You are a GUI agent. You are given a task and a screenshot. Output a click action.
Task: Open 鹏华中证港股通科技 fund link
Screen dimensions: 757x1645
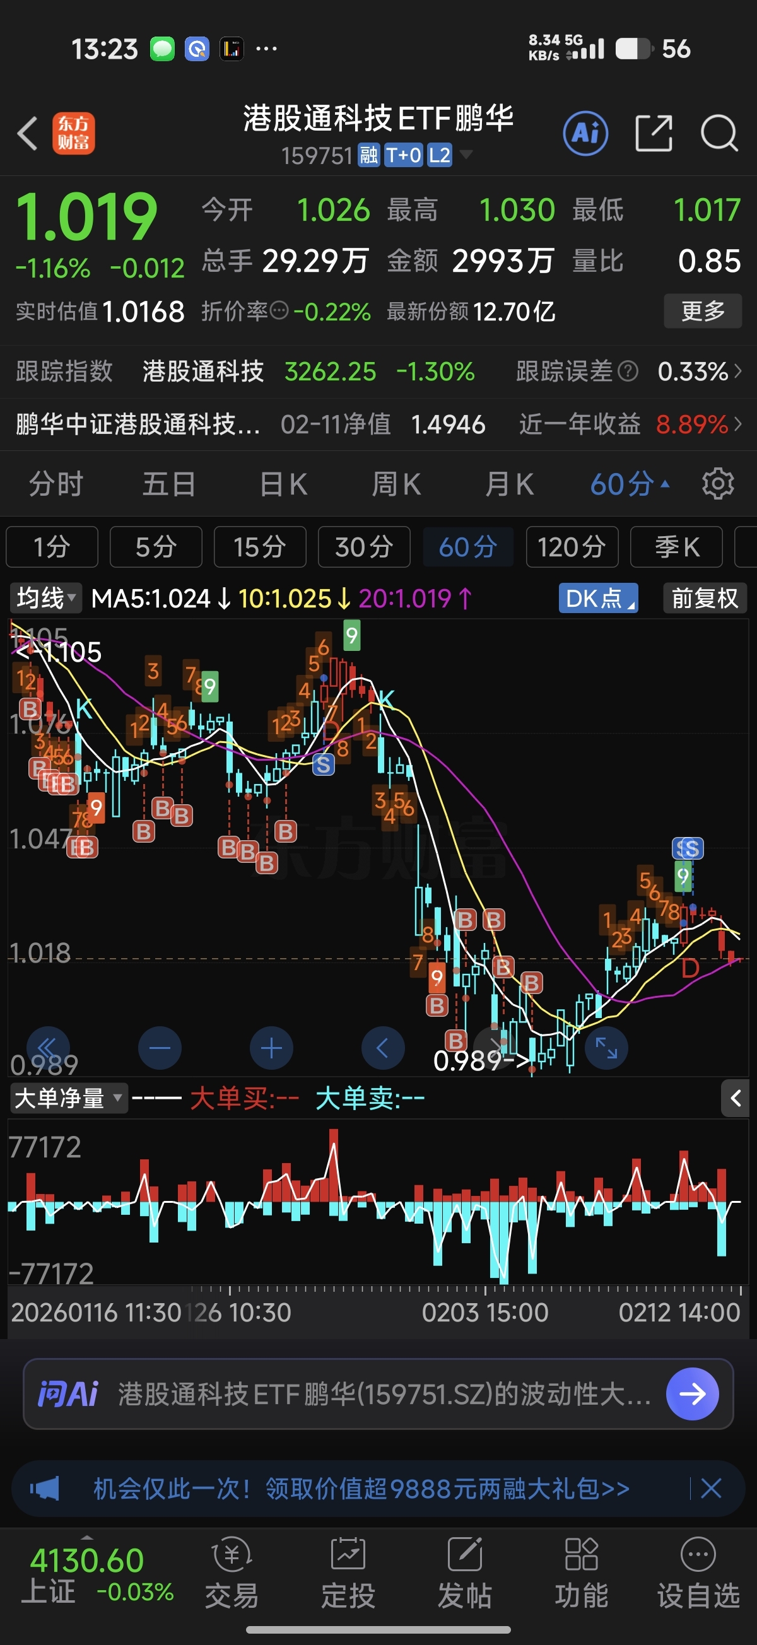[138, 424]
